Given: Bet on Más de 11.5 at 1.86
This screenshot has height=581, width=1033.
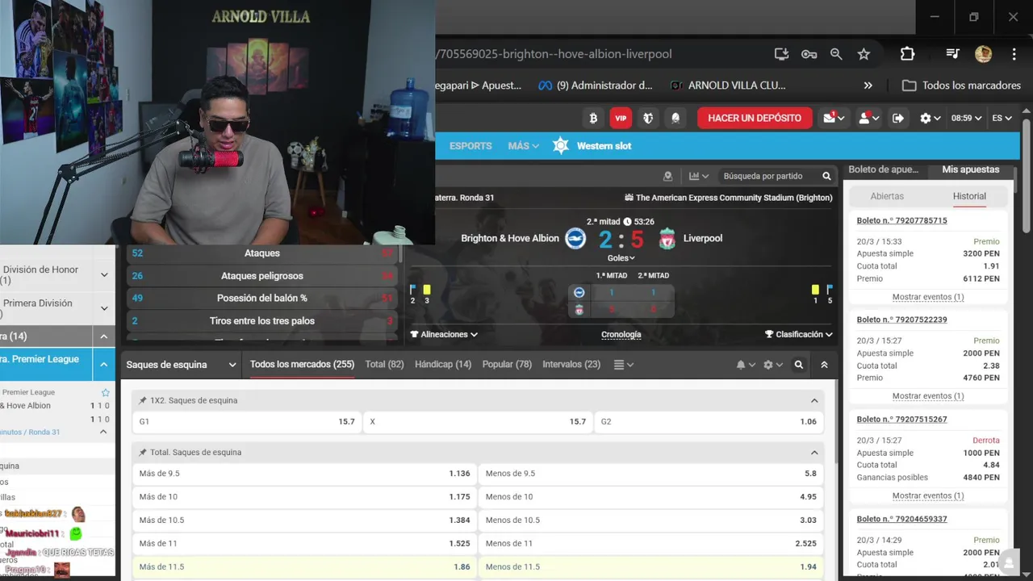Looking at the screenshot, I should coord(304,566).
